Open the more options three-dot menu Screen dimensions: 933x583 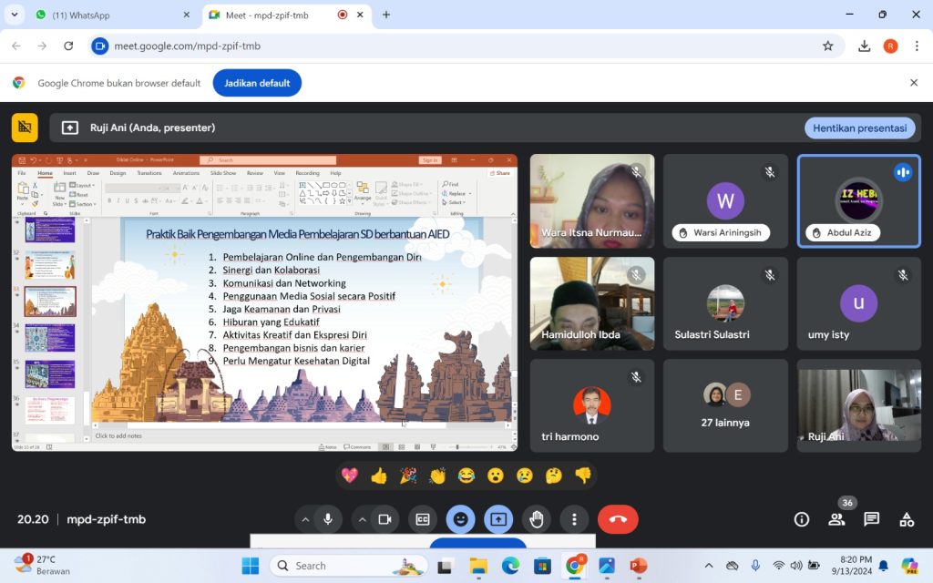click(x=574, y=519)
